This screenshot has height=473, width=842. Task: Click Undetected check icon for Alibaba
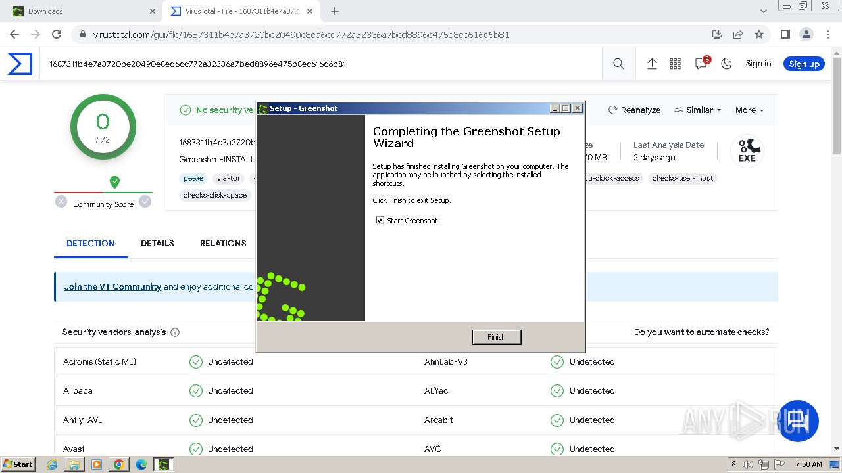(x=196, y=391)
